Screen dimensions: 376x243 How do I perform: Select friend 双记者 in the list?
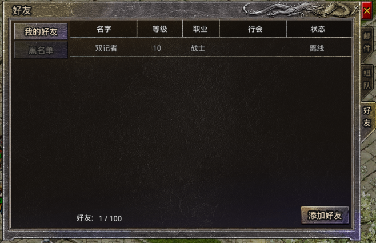(x=211, y=48)
